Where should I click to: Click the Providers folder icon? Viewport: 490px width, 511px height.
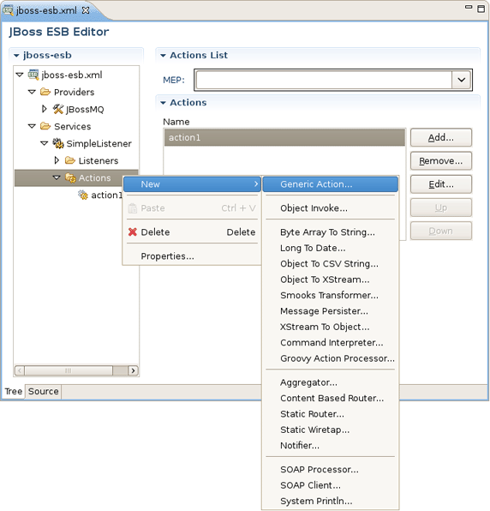pyautogui.click(x=45, y=92)
